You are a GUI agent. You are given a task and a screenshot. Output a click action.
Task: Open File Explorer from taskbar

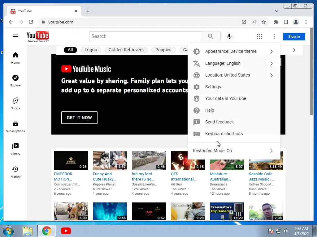point(28,231)
